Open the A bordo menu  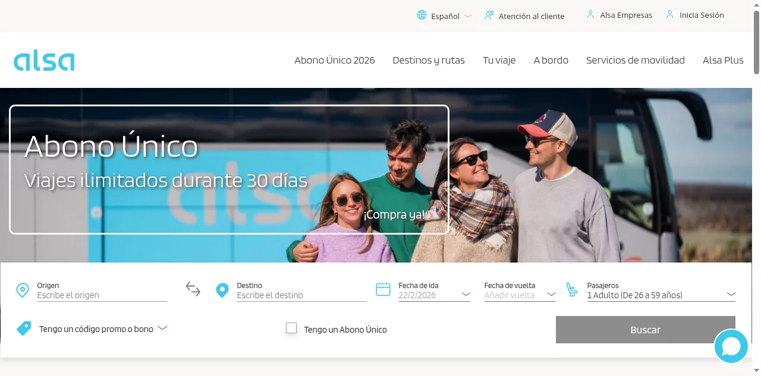tap(551, 60)
